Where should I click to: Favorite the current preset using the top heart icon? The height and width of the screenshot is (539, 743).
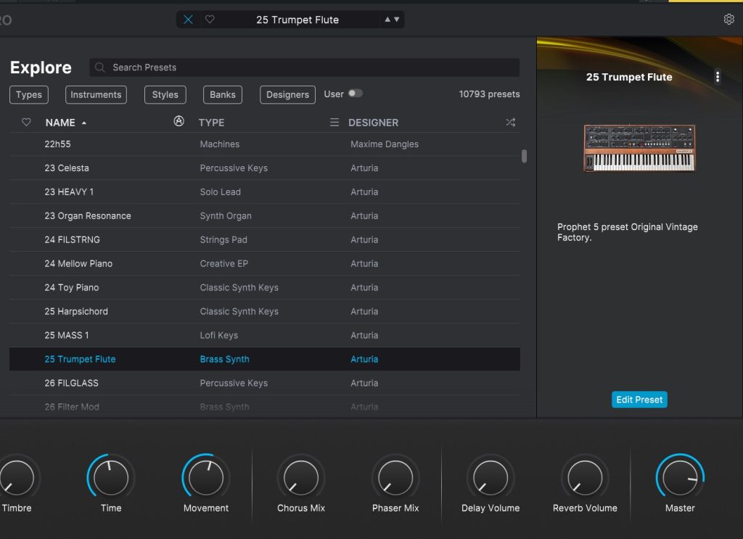click(210, 20)
